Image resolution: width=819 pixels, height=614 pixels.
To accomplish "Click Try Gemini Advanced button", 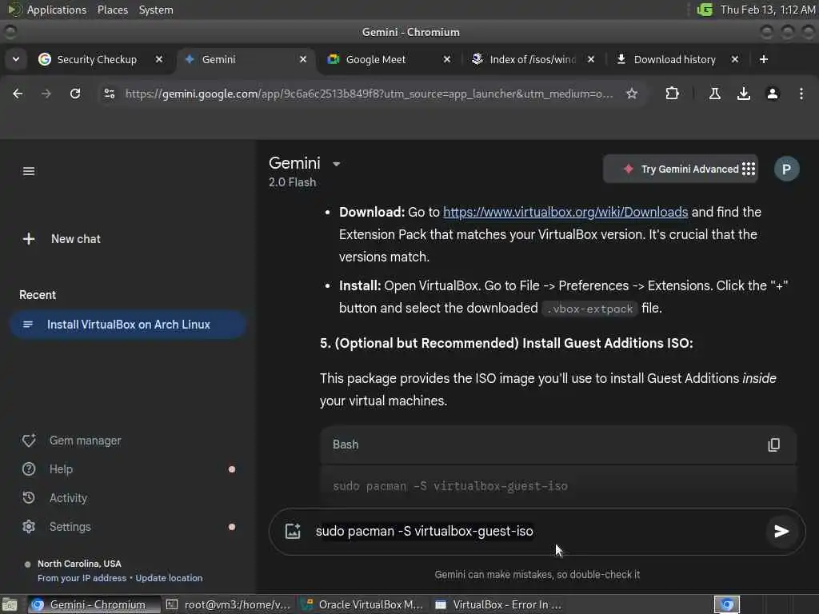I will coord(680,169).
